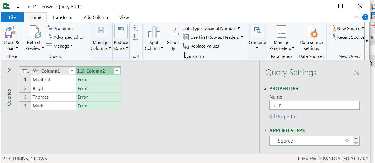Image resolution: width=375 pixels, height=163 pixels.
Task: Click the Column1 header
Action: pos(51,71)
